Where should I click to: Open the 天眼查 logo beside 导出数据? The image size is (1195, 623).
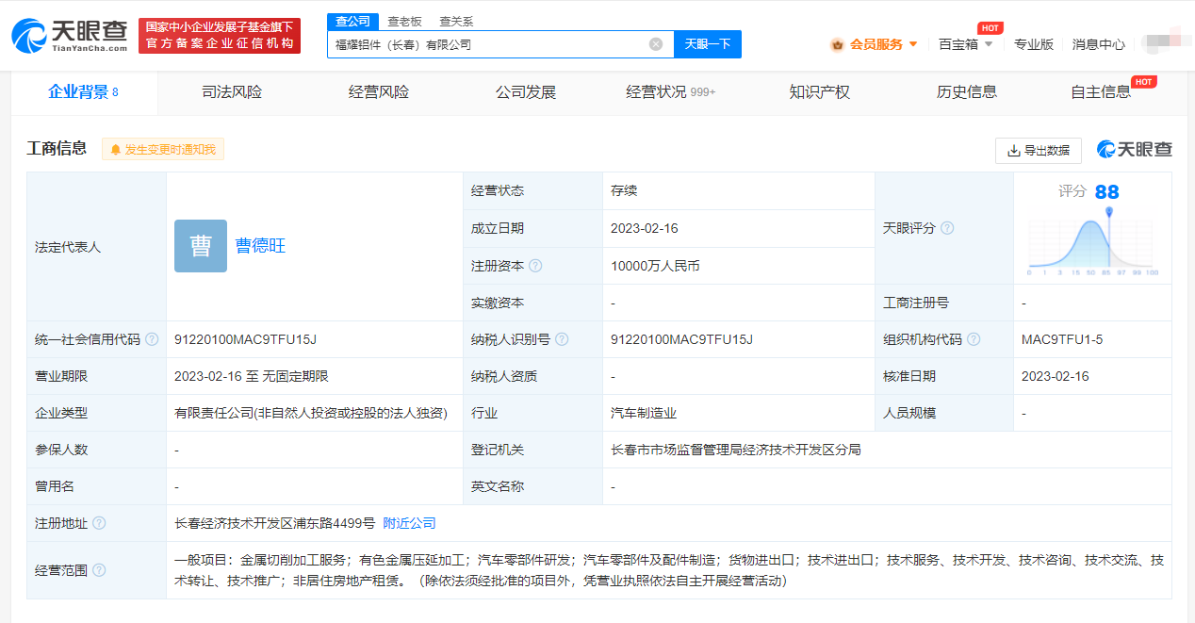[1134, 150]
